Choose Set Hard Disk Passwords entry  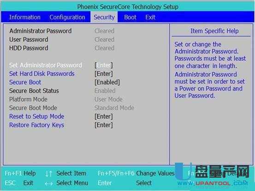click(42, 74)
